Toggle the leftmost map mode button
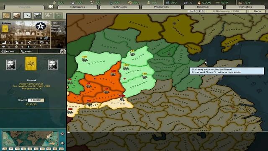Image resolution: width=268 pixels, height=151 pixels. (5, 149)
